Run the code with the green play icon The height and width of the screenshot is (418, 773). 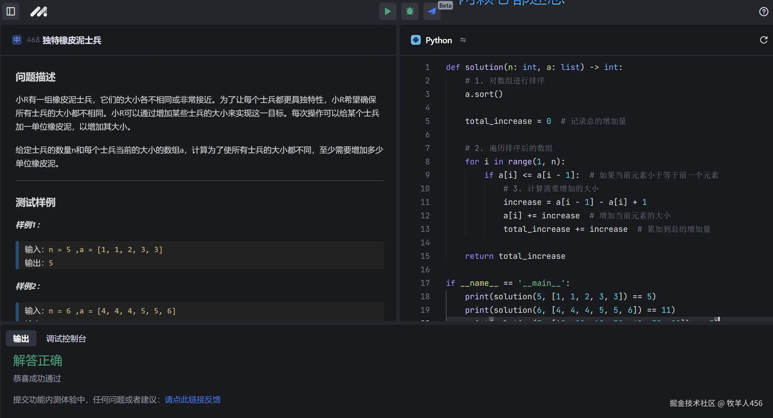click(387, 11)
